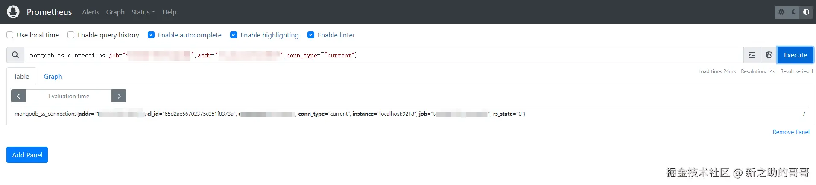This screenshot has height=185, width=816.
Task: Enable query history checkbox
Action: point(71,35)
